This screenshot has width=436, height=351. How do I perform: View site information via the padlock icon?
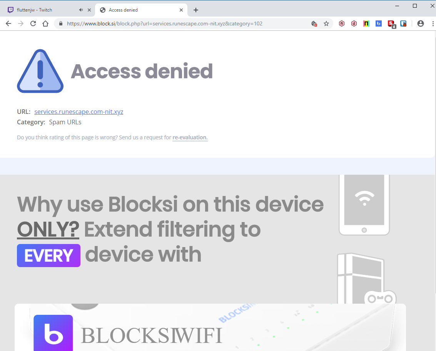coord(61,23)
